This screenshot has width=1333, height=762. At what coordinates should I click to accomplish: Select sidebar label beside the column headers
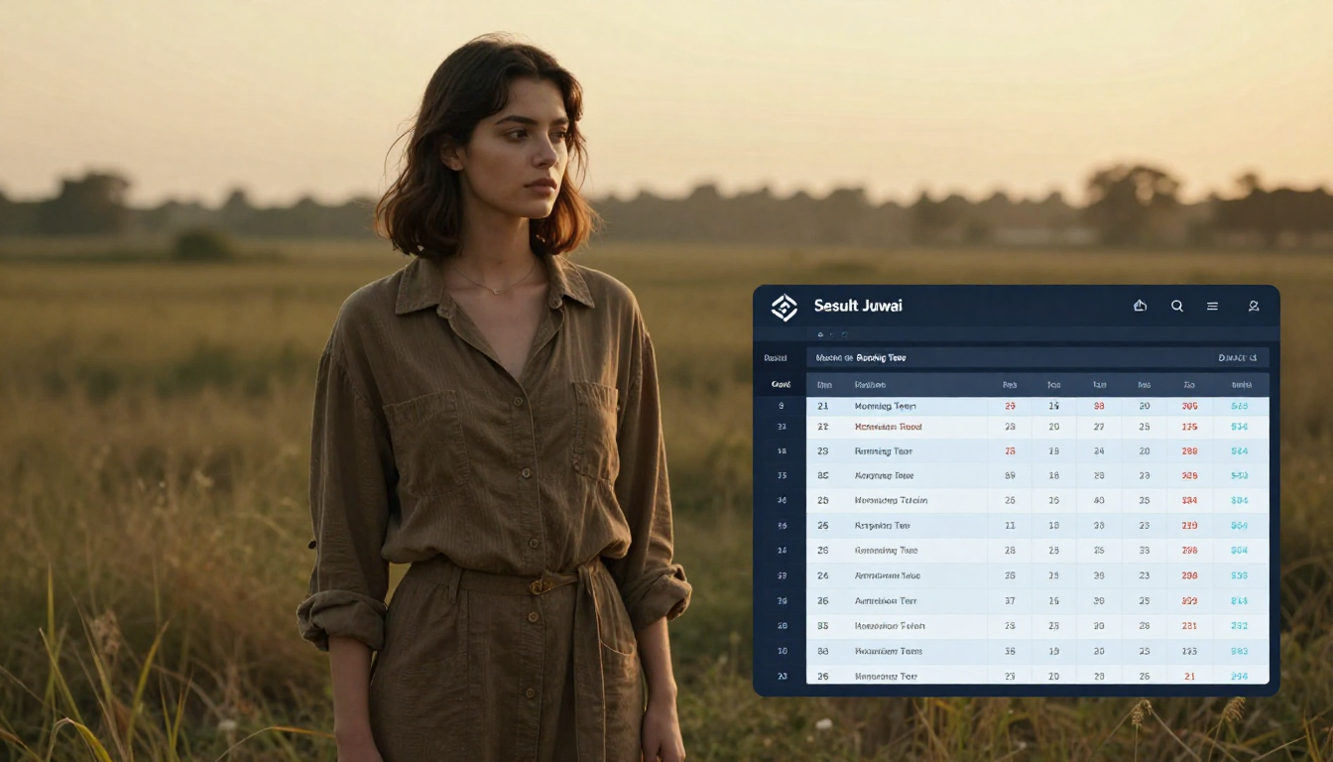(x=781, y=384)
